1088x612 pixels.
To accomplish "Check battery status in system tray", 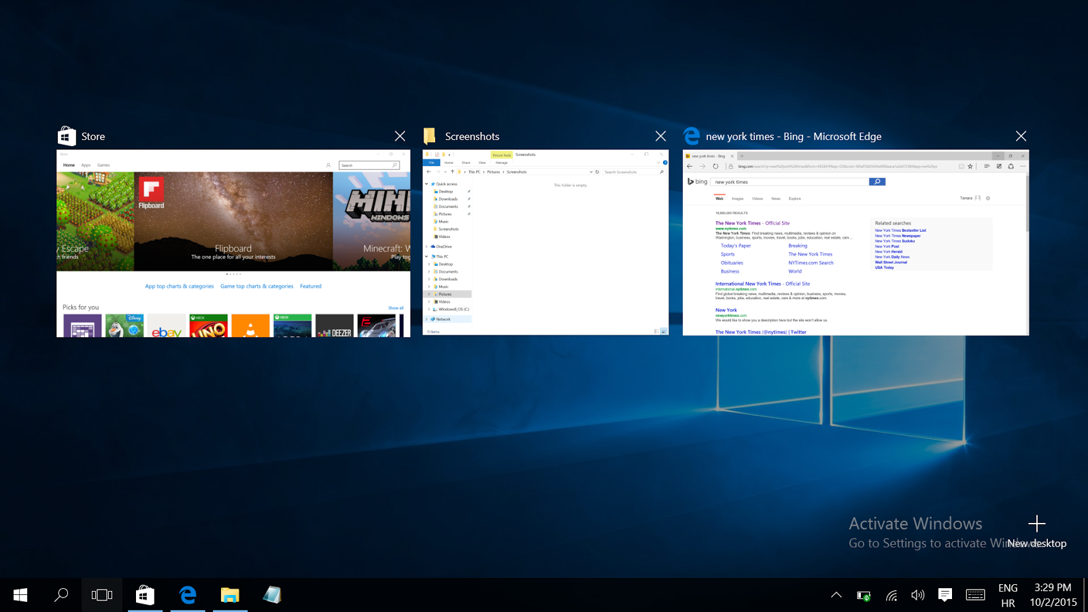I will pyautogui.click(x=864, y=596).
